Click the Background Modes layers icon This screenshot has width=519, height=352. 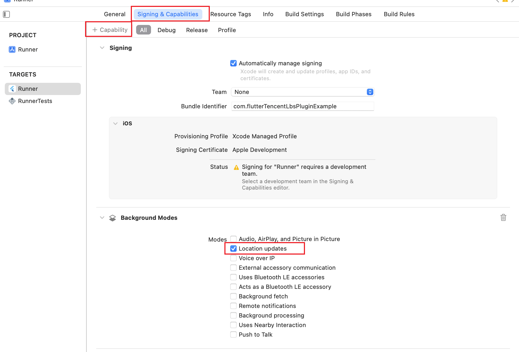(112, 218)
